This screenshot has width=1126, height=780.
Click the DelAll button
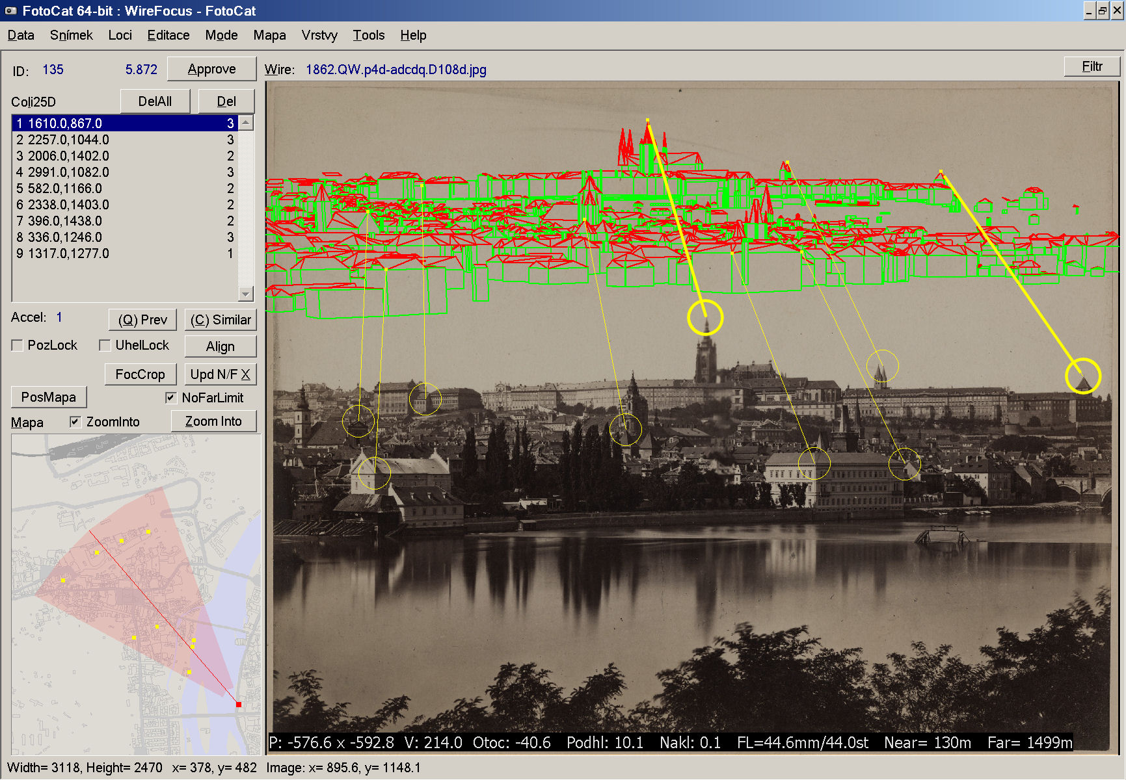point(155,101)
